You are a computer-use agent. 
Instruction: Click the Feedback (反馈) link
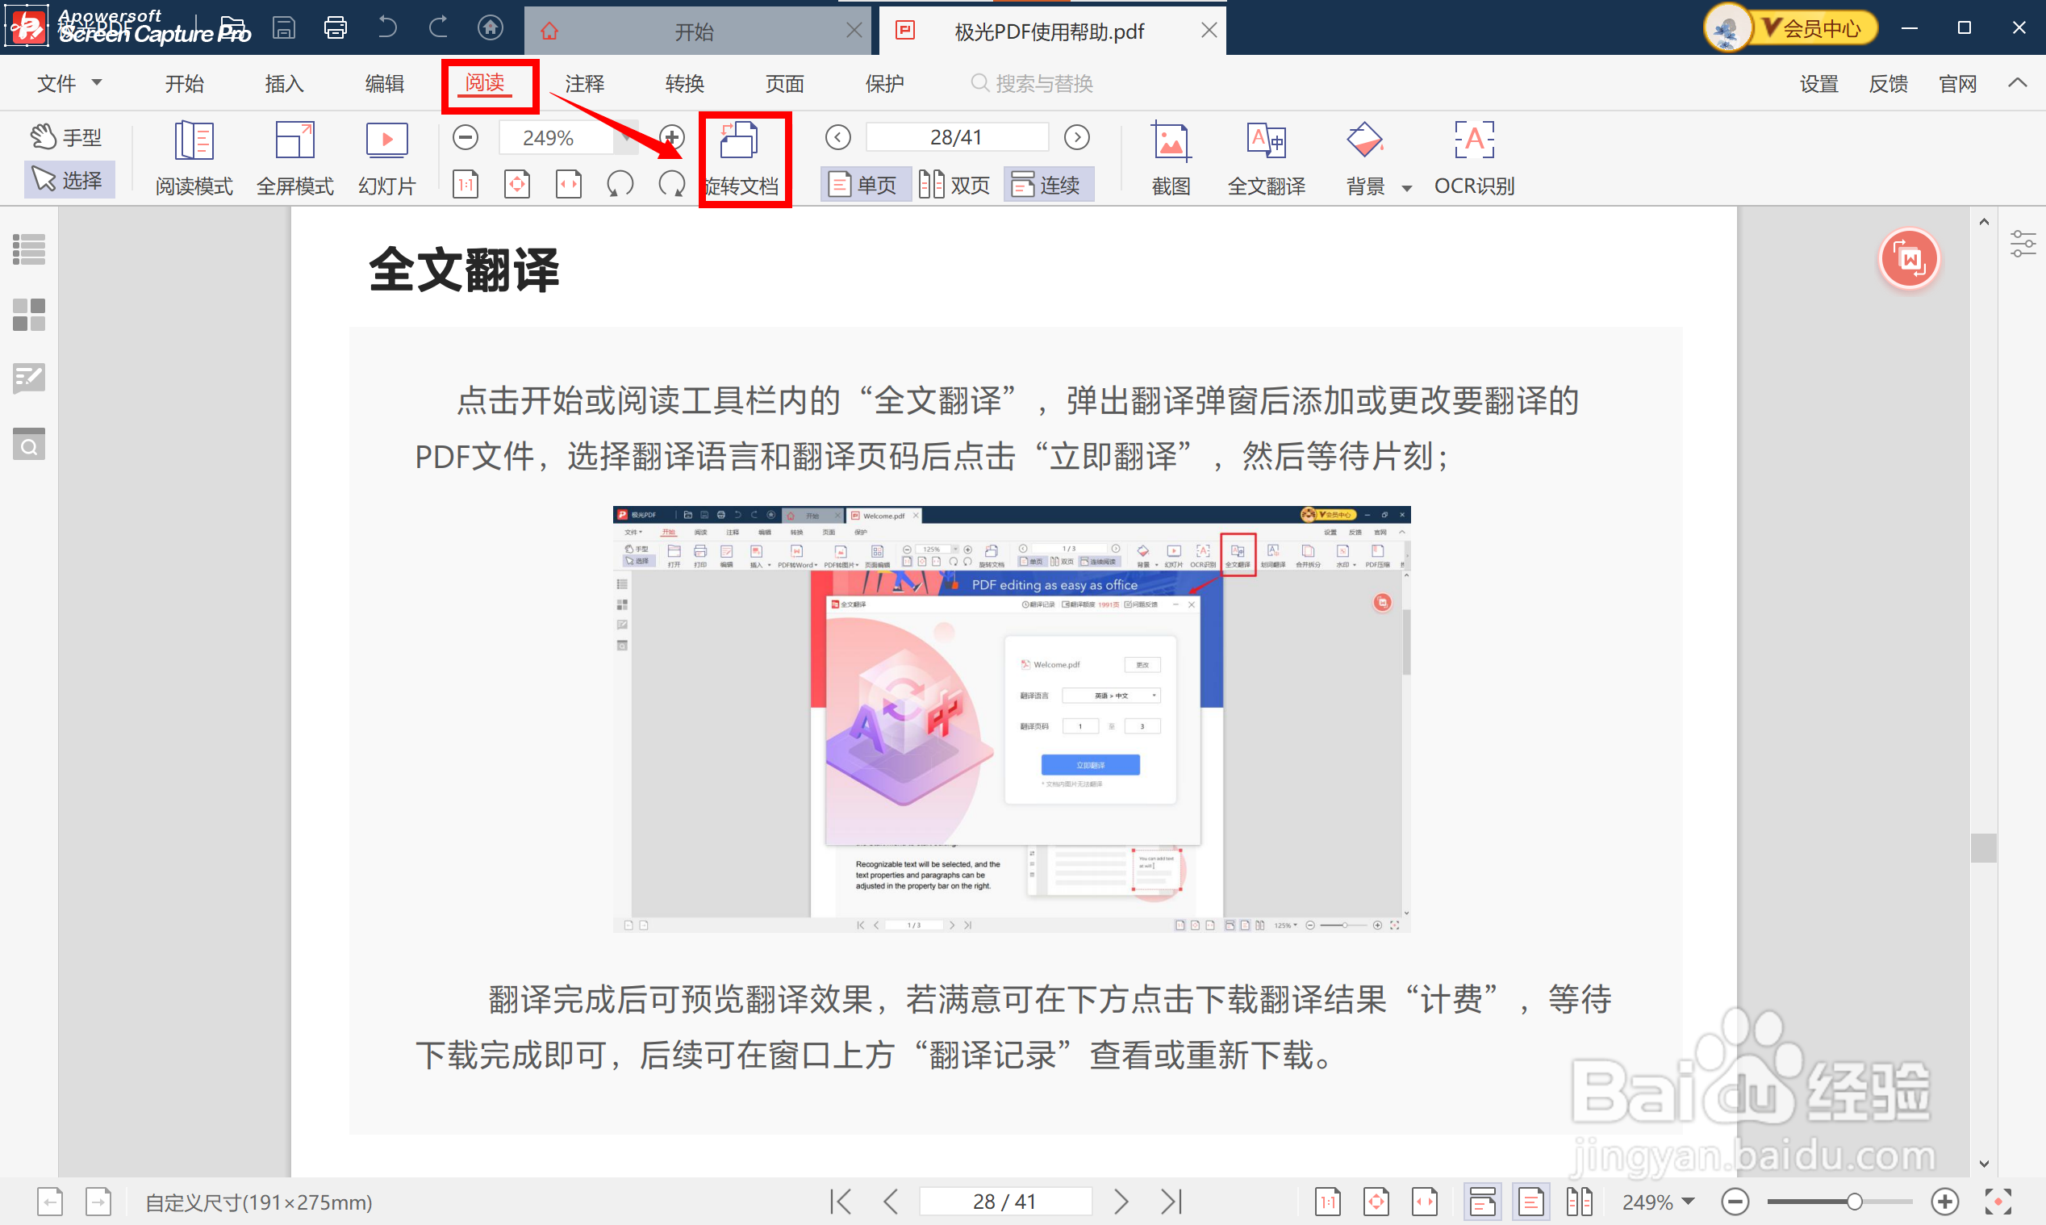(1888, 83)
